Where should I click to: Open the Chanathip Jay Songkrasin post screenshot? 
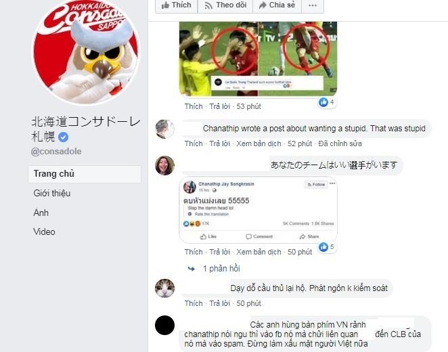pos(258,210)
